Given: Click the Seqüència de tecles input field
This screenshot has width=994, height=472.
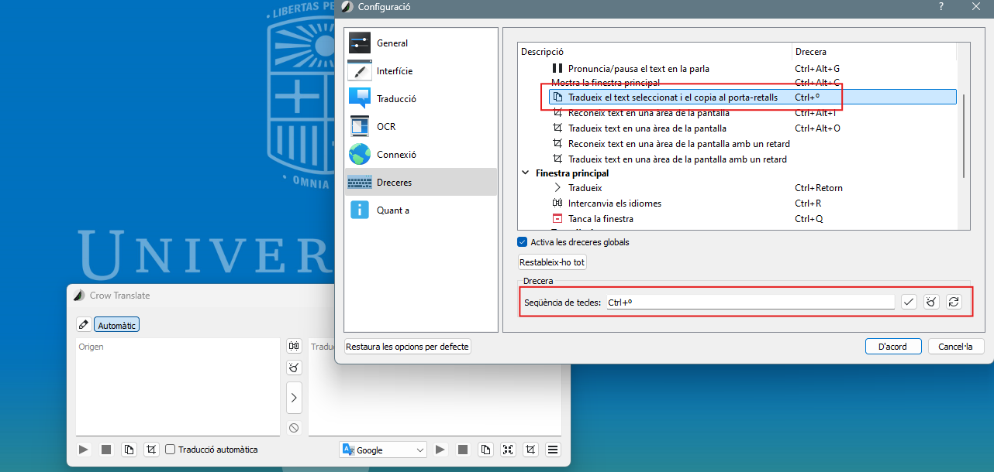Looking at the screenshot, I should pos(749,302).
